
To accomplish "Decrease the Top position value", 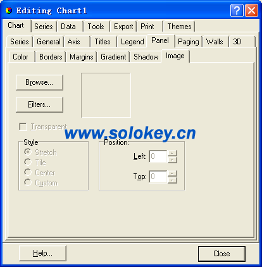I will [x=172, y=180].
